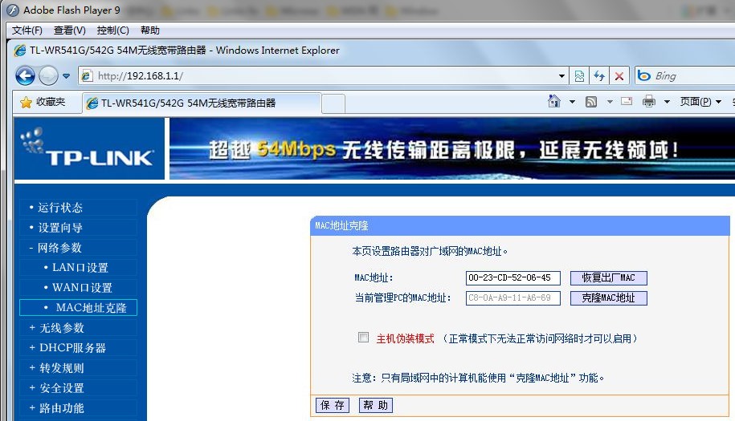Expand the 转发规则 menu section
This screenshot has width=735, height=421.
pyautogui.click(x=61, y=368)
